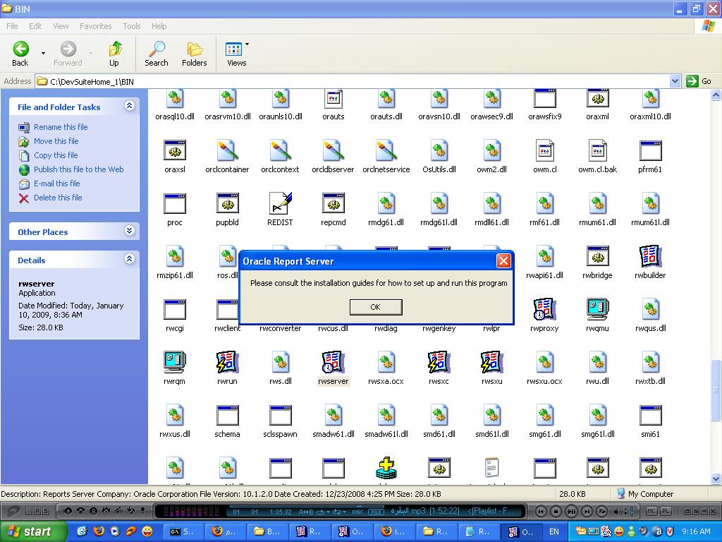The height and width of the screenshot is (542, 722).
Task: Click the Up folder toolbar icon
Action: click(114, 53)
